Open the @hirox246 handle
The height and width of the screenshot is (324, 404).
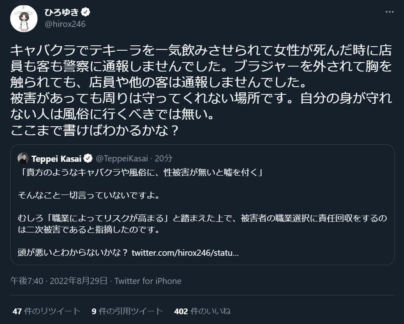(x=65, y=24)
